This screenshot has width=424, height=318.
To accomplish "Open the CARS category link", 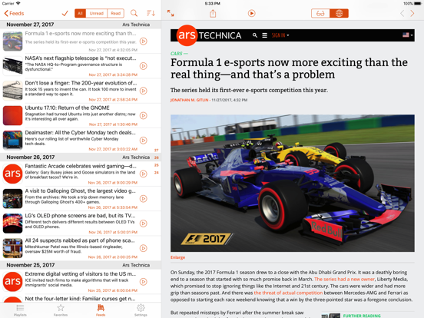I will click(177, 54).
